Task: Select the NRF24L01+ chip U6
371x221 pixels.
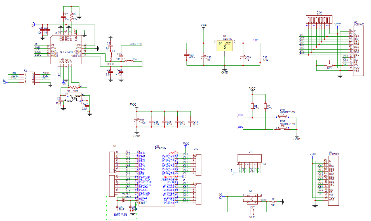Action: click(66, 50)
